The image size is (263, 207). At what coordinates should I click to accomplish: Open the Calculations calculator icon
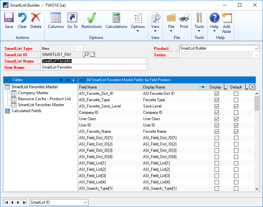tap(116, 18)
